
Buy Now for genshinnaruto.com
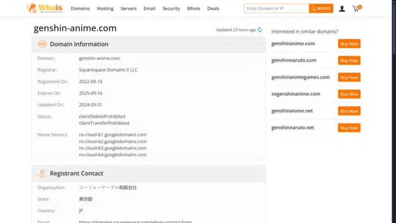349,60
